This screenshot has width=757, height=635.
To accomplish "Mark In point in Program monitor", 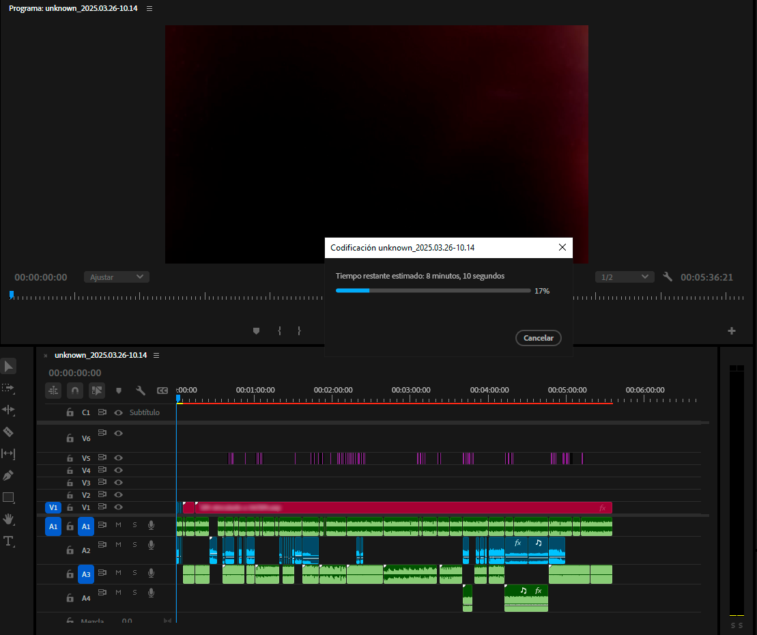I will click(x=280, y=330).
